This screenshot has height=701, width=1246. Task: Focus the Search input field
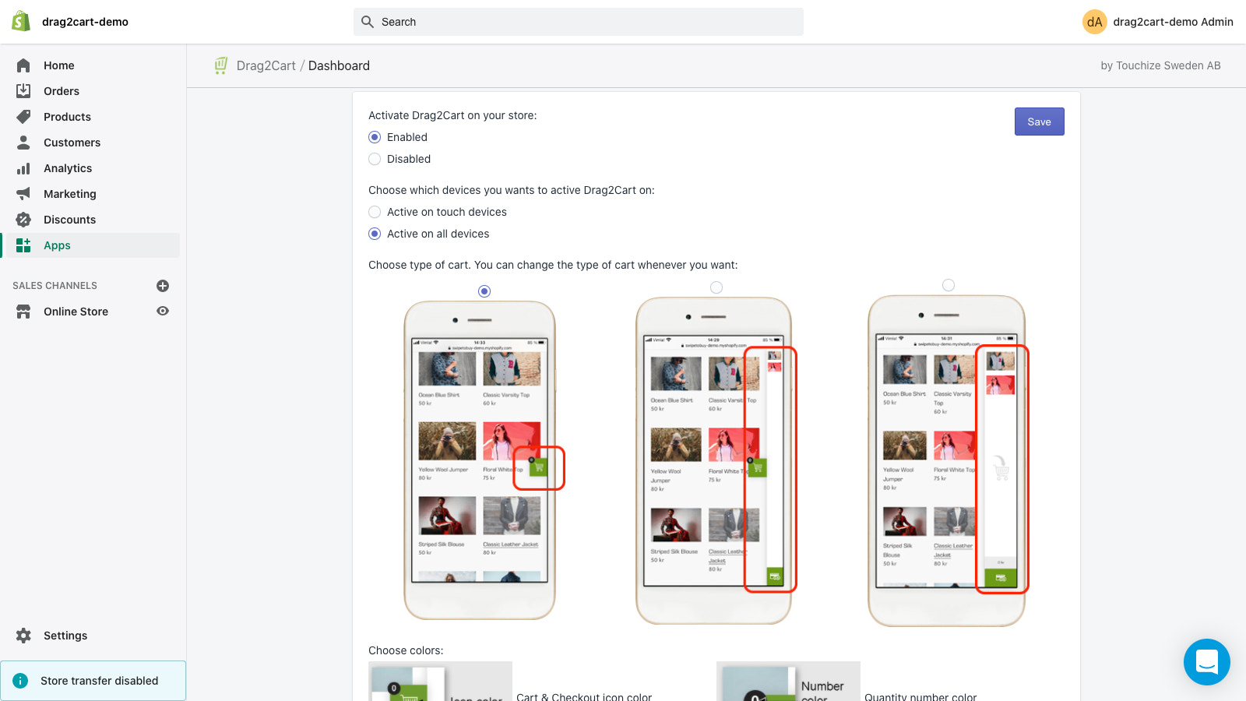click(x=579, y=22)
